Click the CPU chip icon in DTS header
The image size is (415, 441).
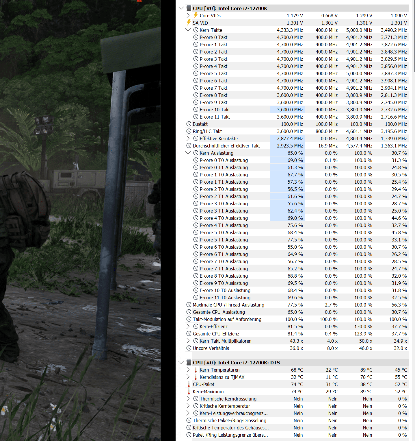pyautogui.click(x=189, y=363)
